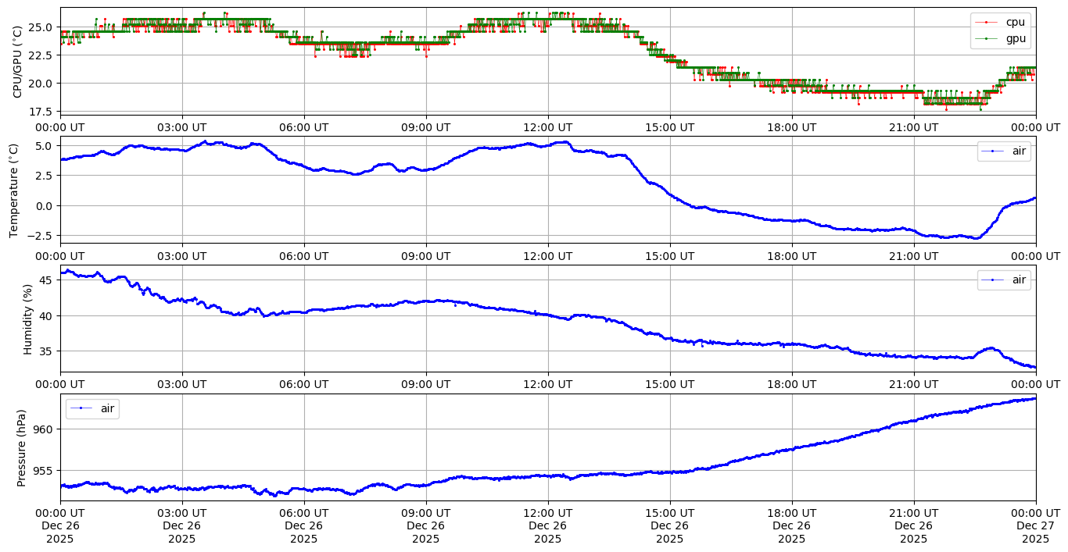Click the 960 tick on the Pressure axis

pos(44,429)
